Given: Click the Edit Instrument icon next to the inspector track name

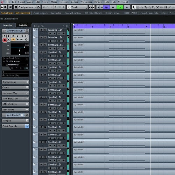Looking at the screenshot, I should pyautogui.click(x=27, y=31).
